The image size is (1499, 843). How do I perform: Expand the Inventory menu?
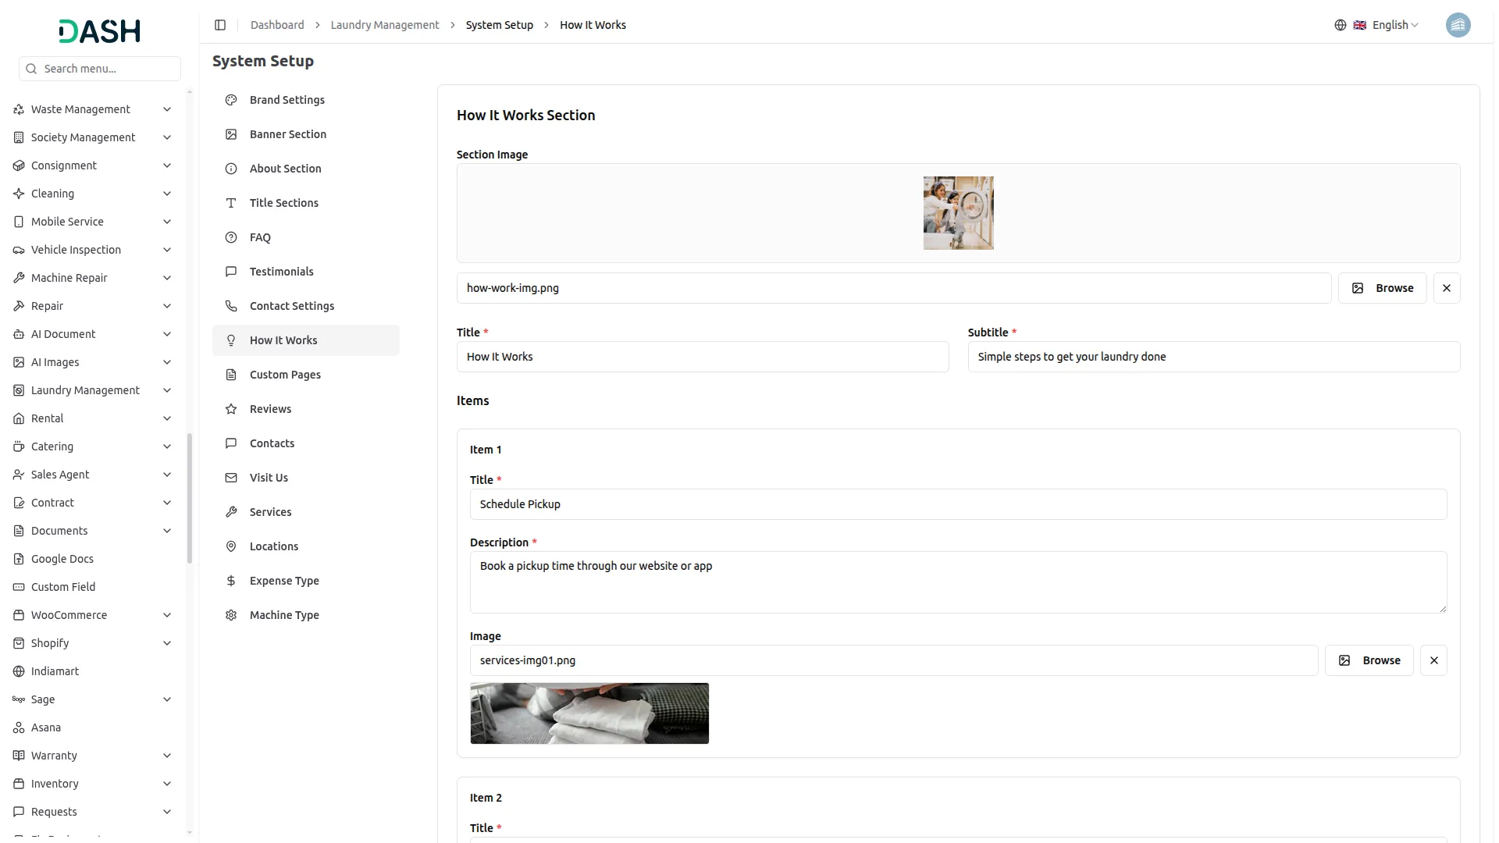click(93, 784)
